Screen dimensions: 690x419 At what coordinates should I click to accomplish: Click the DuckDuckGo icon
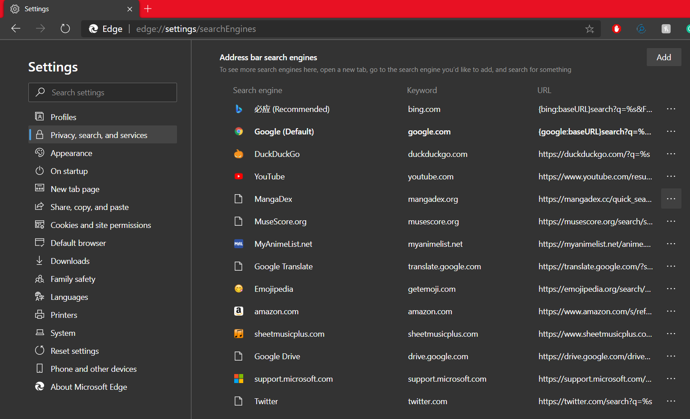click(239, 154)
